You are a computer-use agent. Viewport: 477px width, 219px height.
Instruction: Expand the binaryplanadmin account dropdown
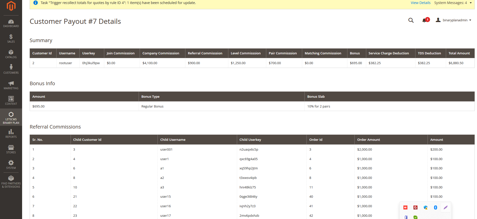click(x=454, y=20)
